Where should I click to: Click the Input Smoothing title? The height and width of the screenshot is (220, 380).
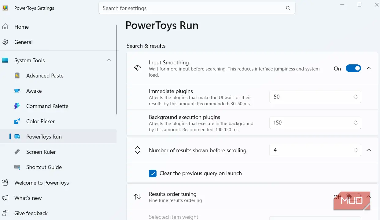pos(169,63)
